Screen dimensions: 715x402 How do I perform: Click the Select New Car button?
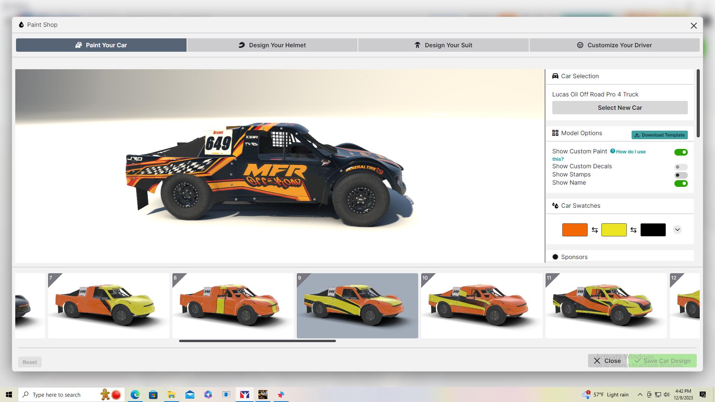[620, 108]
